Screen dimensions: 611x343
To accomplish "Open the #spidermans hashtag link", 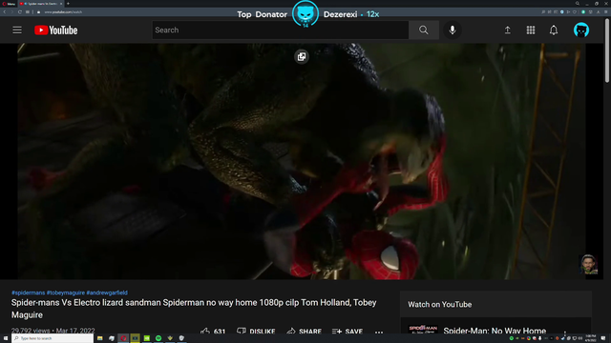I will tap(28, 293).
